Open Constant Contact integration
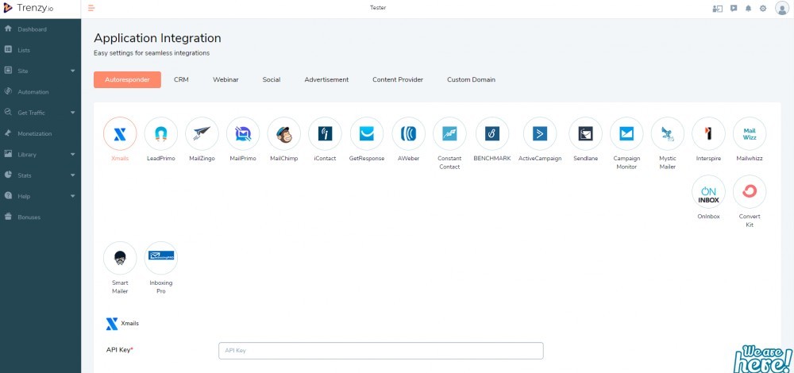Image resolution: width=794 pixels, height=373 pixels. click(449, 133)
